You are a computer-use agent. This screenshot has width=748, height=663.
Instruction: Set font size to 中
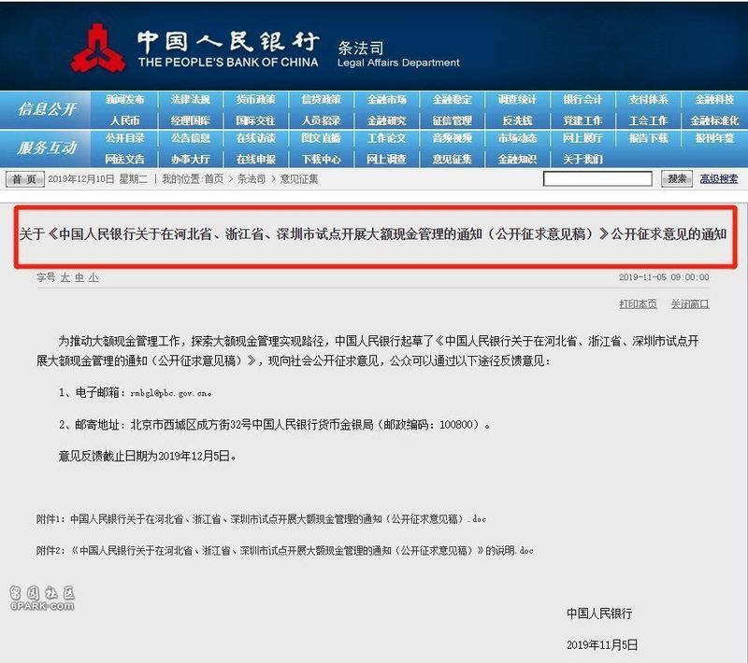click(79, 277)
